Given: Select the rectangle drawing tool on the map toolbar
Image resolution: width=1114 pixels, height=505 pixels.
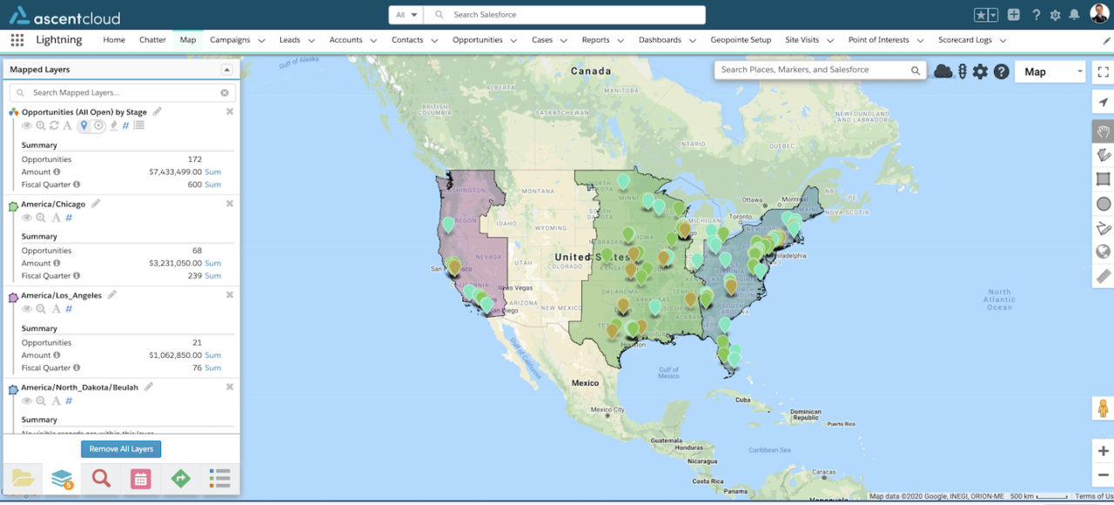Looking at the screenshot, I should tap(1103, 178).
